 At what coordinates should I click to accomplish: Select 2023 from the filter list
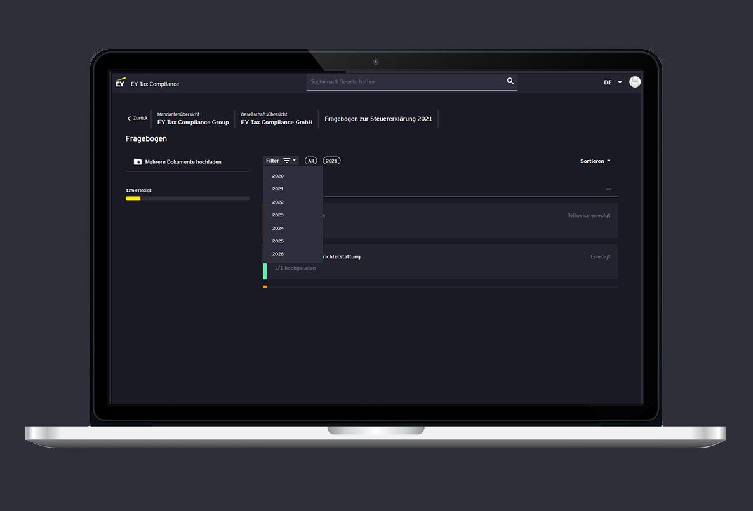tap(278, 215)
